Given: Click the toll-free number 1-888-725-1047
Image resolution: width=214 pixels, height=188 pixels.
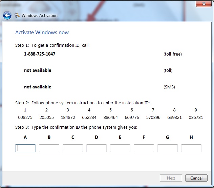Looking at the screenshot, I should click(40, 54).
